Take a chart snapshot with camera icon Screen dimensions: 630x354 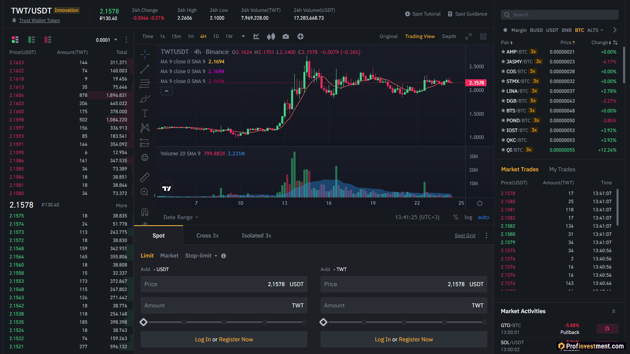[x=286, y=36]
